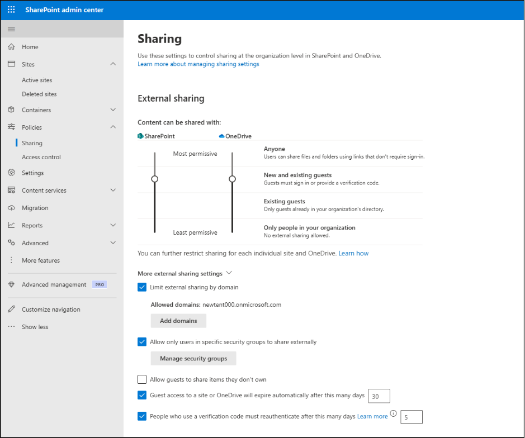Open the app launcher waffle icon
This screenshot has width=525, height=438.
pos(11,9)
